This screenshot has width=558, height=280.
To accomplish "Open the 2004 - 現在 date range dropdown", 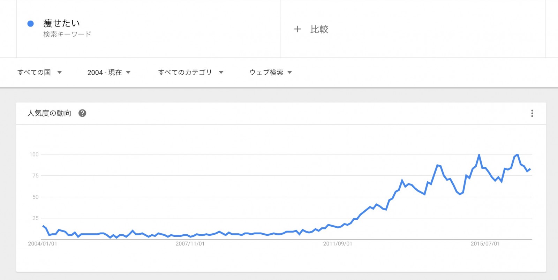I will (109, 72).
